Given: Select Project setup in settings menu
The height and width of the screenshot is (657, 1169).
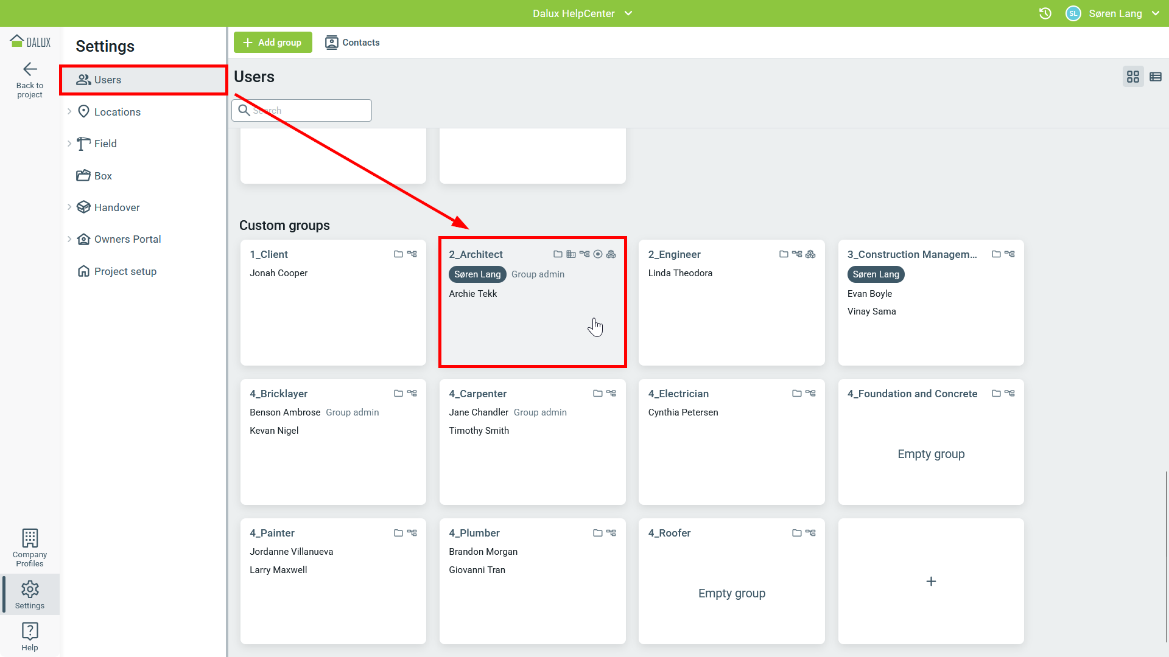Looking at the screenshot, I should (125, 271).
